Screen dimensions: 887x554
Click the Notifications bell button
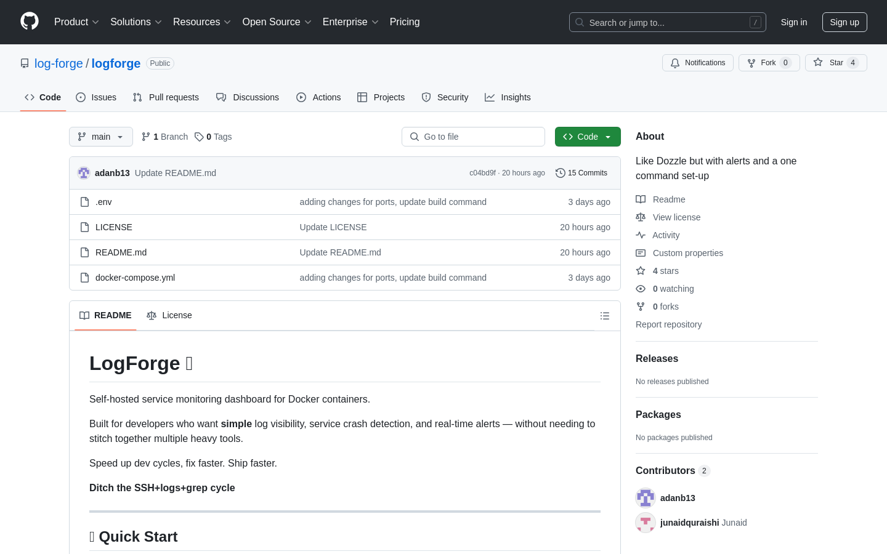click(698, 63)
